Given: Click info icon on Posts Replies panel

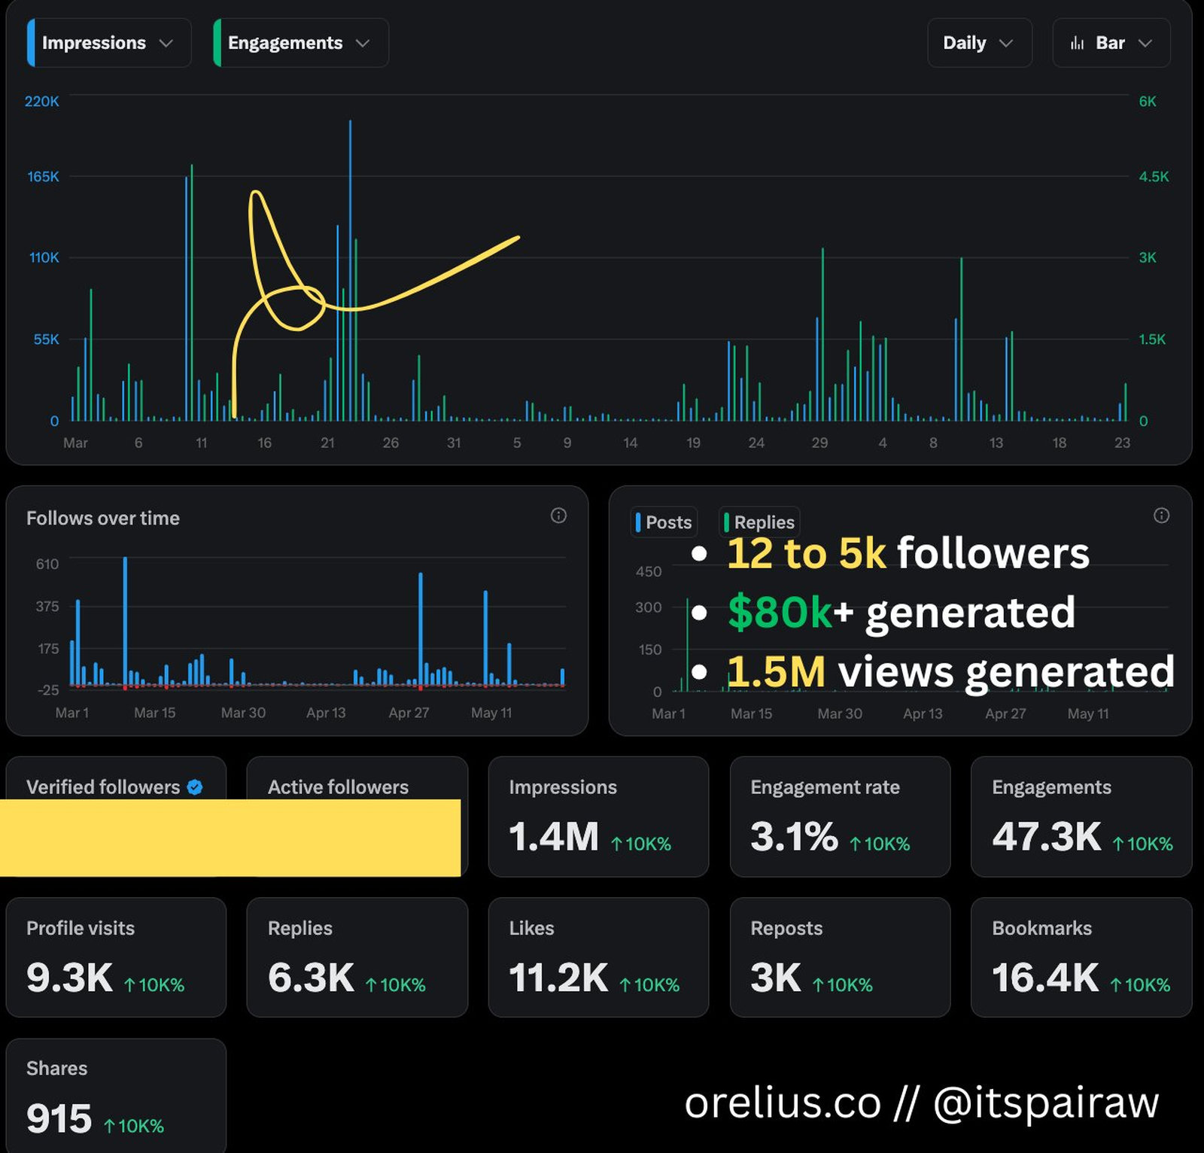Looking at the screenshot, I should (1161, 516).
